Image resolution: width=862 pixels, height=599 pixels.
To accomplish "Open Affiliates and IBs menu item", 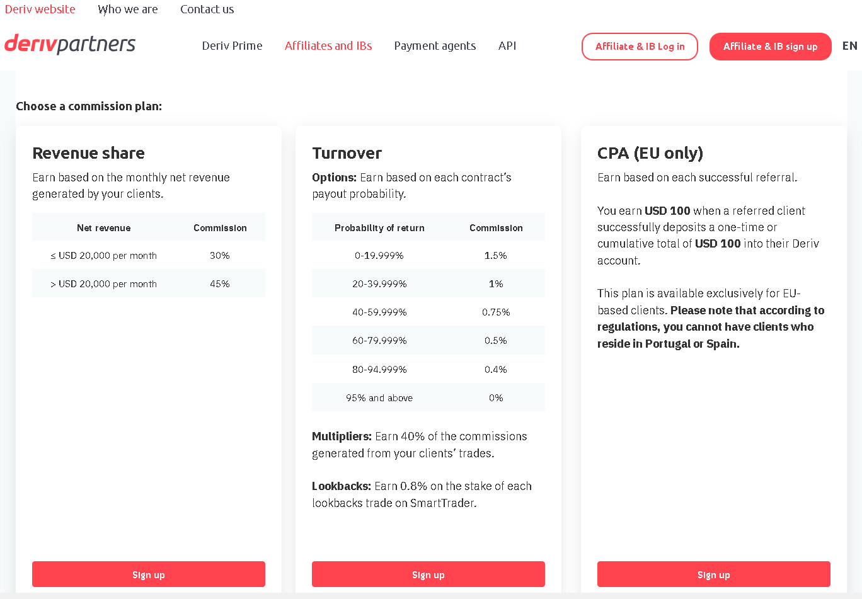I will pyautogui.click(x=328, y=46).
